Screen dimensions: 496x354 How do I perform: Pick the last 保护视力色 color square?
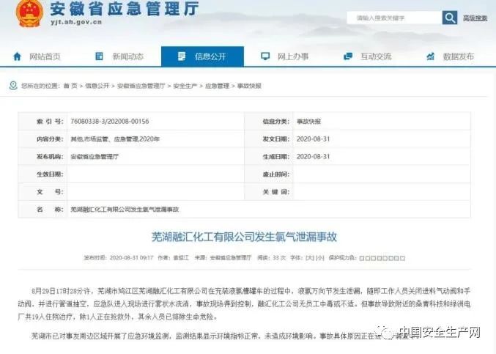[x=403, y=258]
